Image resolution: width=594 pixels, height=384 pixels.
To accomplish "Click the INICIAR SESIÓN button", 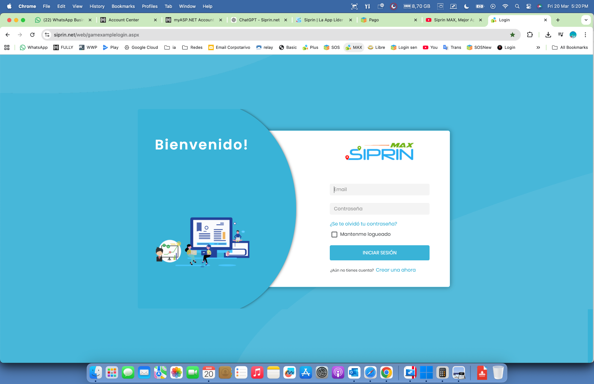I will [x=379, y=253].
